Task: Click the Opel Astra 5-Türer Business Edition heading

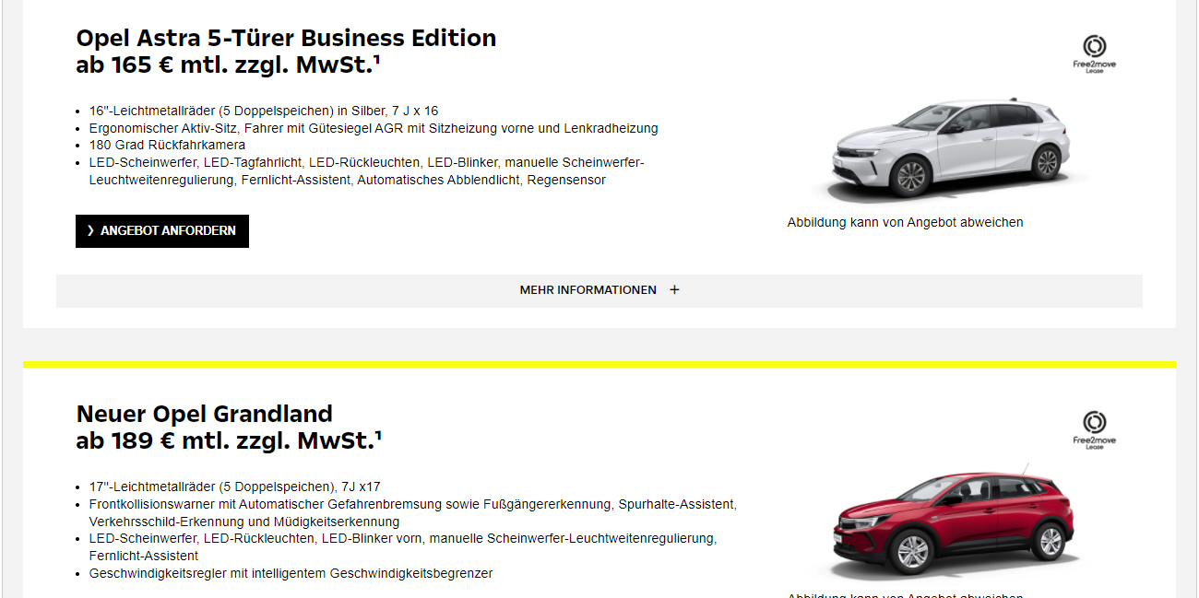Action: click(x=286, y=39)
